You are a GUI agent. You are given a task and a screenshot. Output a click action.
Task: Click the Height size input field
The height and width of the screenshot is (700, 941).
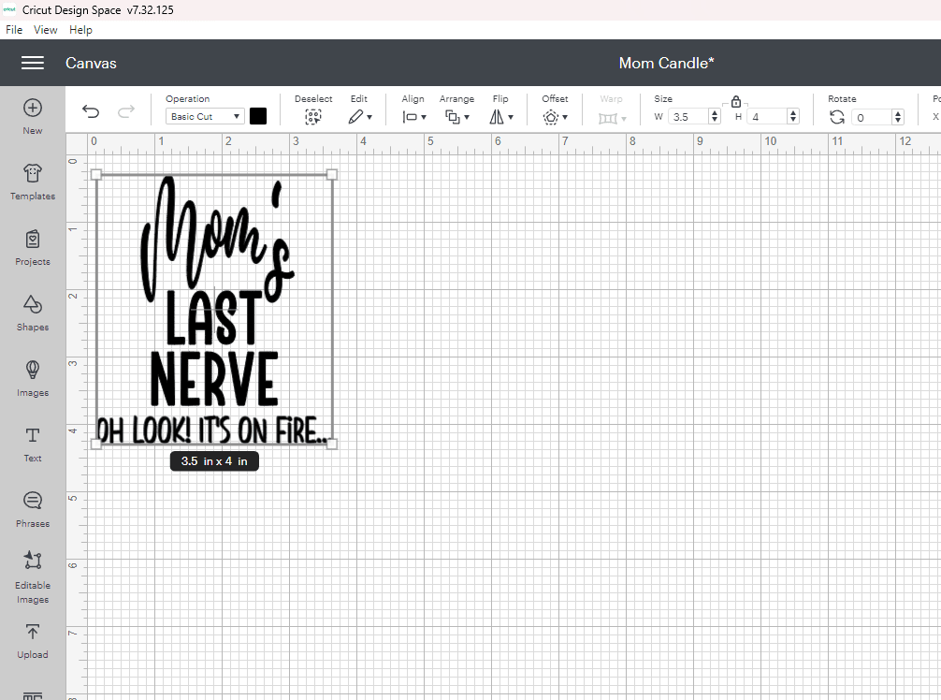tap(767, 117)
